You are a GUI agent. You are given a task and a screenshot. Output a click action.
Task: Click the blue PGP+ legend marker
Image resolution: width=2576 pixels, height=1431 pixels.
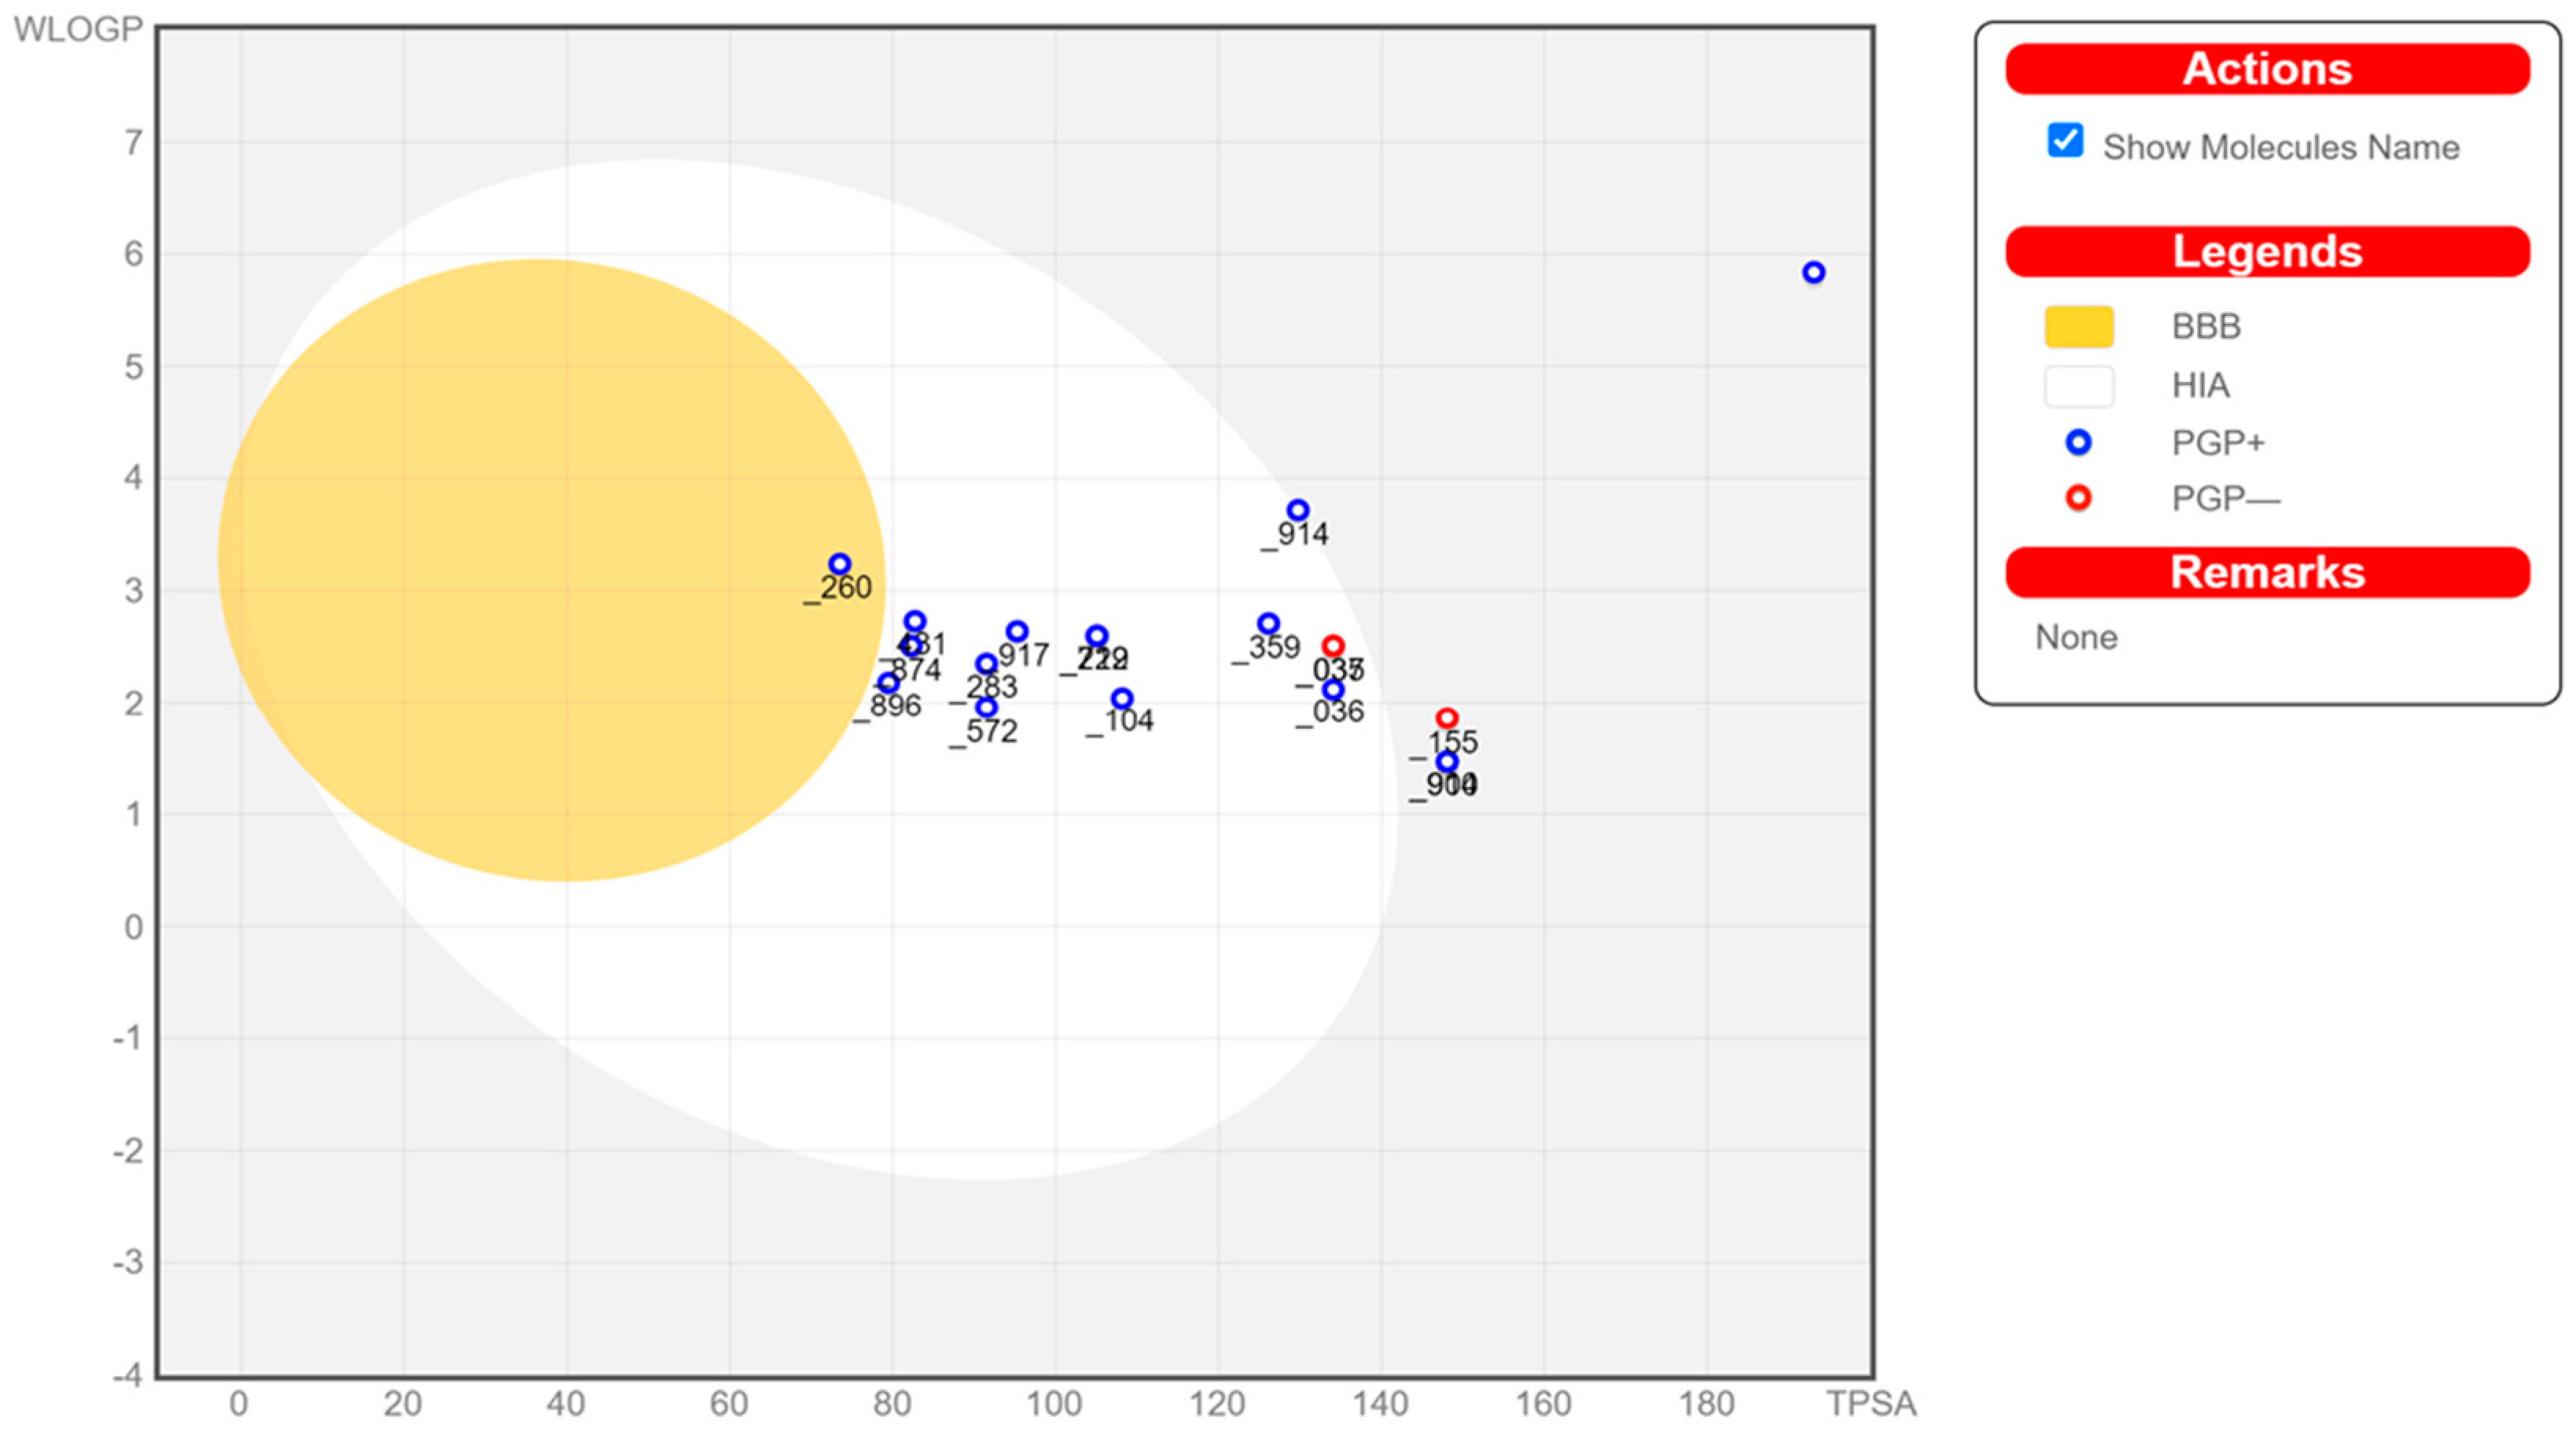tap(2078, 443)
